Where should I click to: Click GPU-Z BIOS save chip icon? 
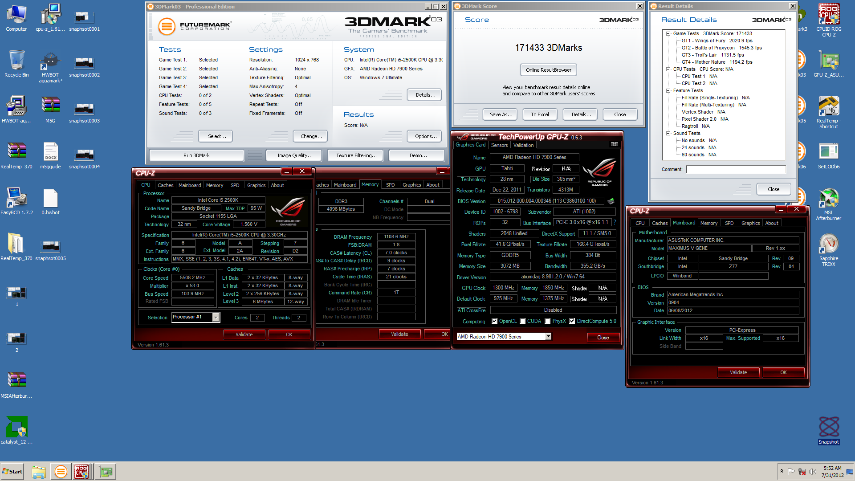(x=611, y=201)
